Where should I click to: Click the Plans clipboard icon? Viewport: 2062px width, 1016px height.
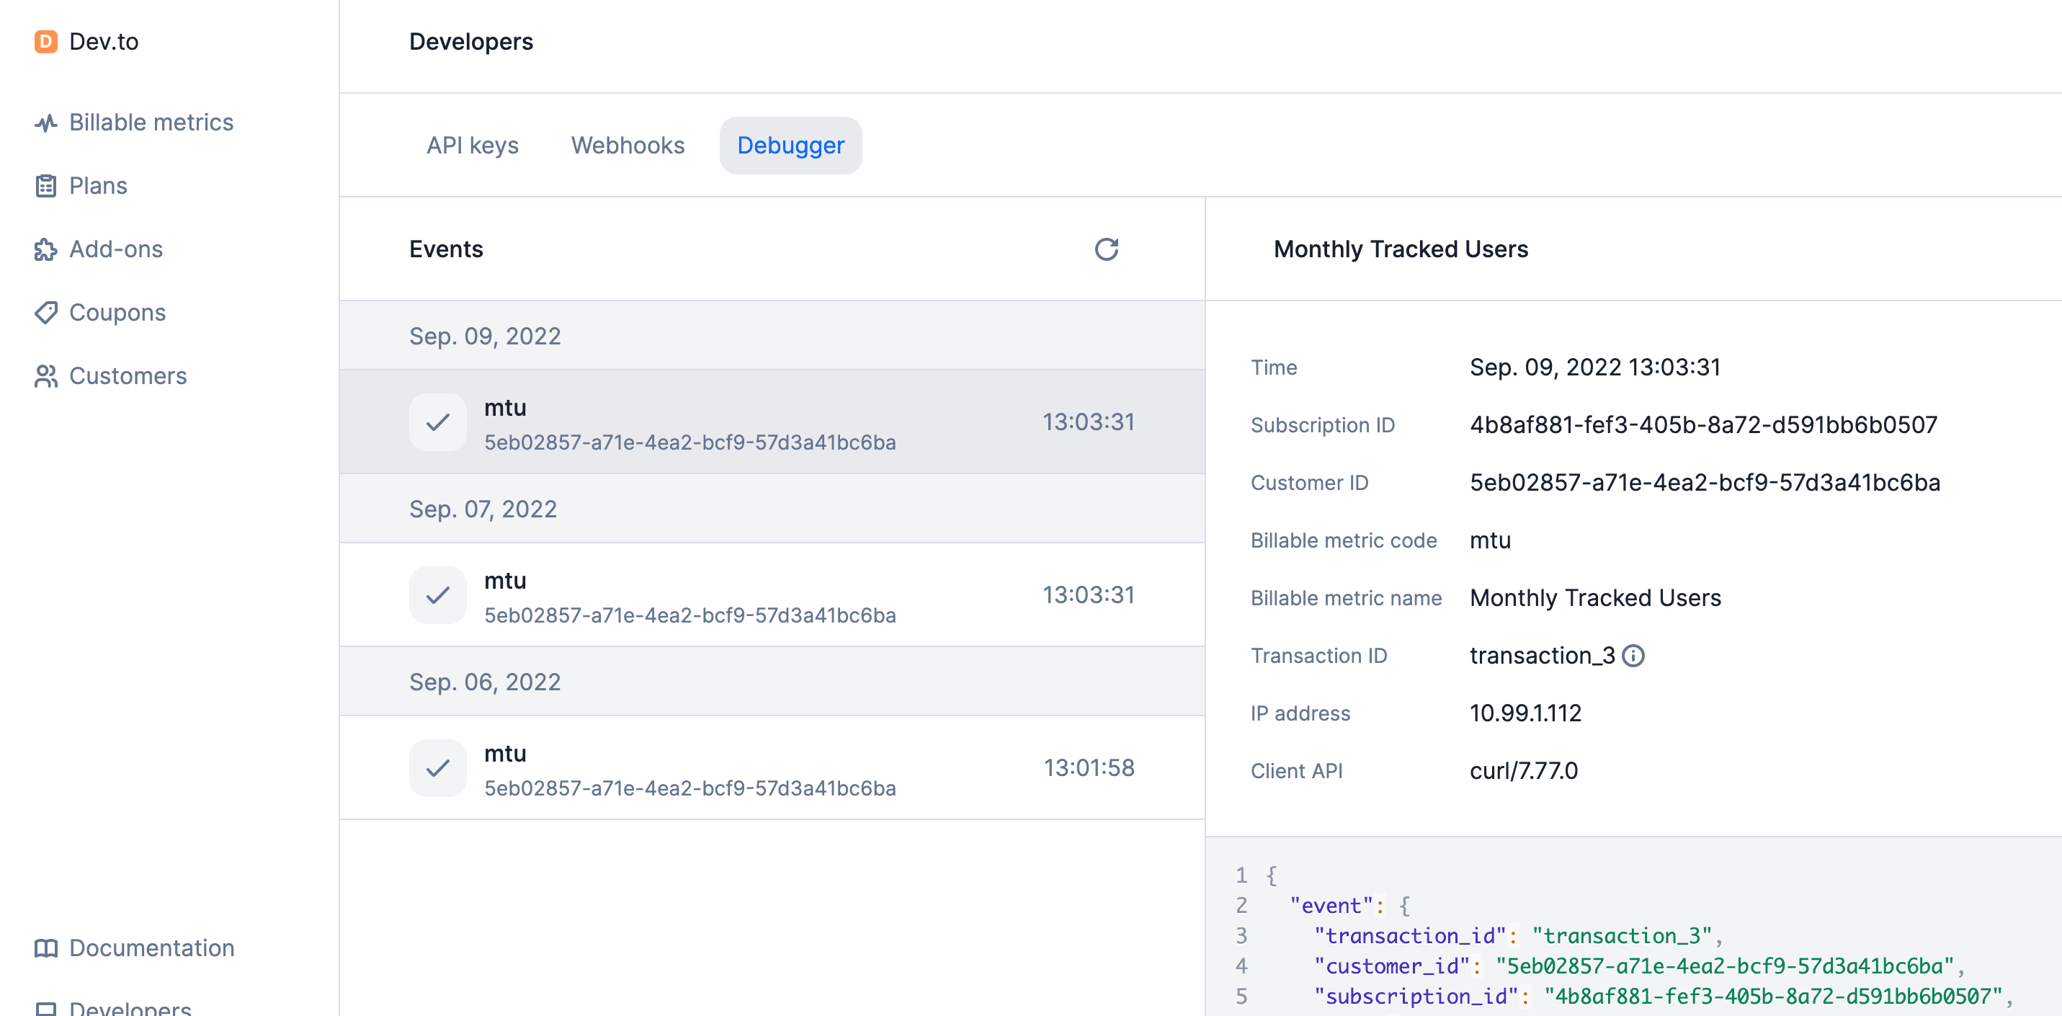(45, 185)
